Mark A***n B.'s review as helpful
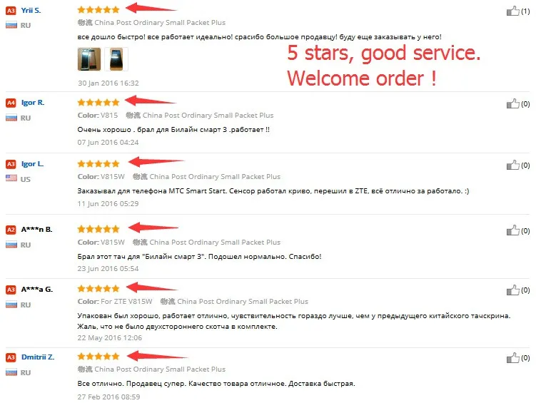The height and width of the screenshot is (403, 536). click(512, 230)
